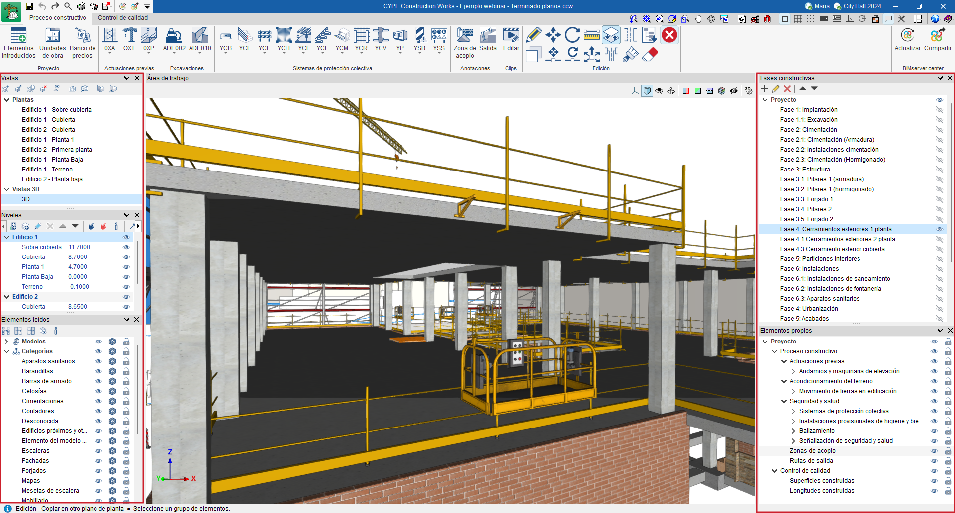Close the Vistas panel
Viewport: 955px width, 513px height.
click(137, 78)
